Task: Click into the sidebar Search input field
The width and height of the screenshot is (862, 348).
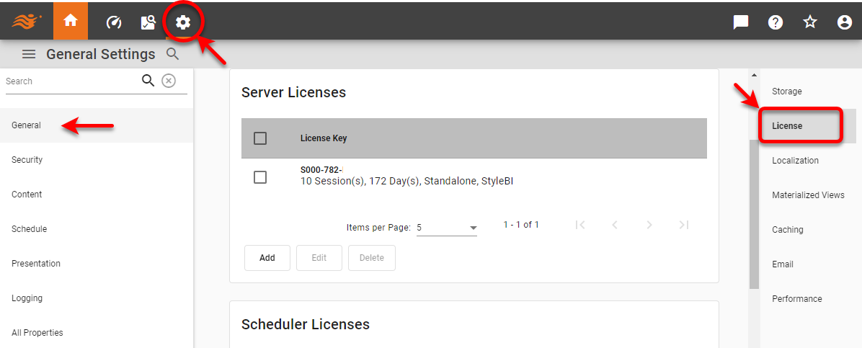Action: [x=71, y=81]
